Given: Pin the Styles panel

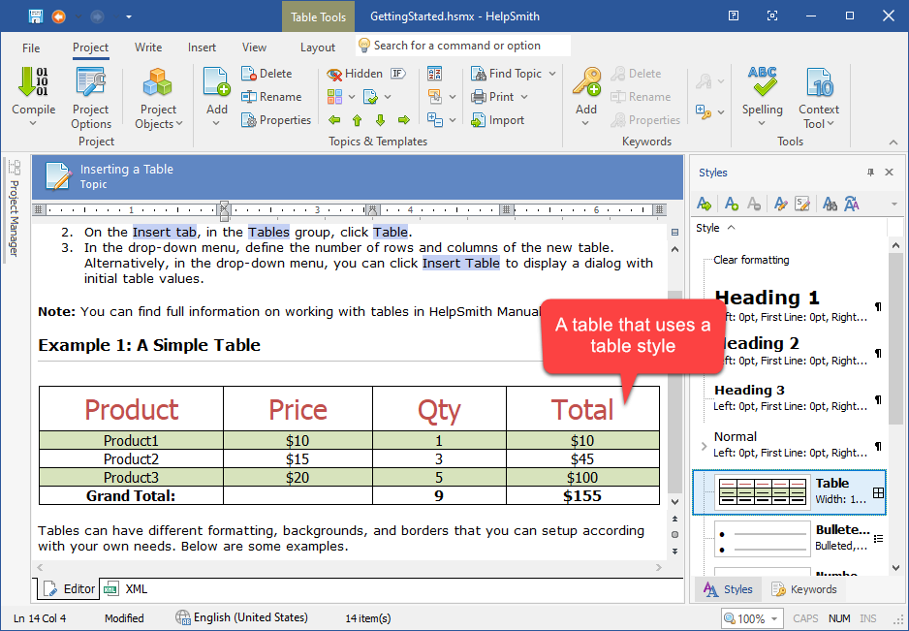Looking at the screenshot, I should (x=870, y=173).
